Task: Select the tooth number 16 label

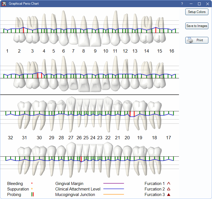Action: 172,51
